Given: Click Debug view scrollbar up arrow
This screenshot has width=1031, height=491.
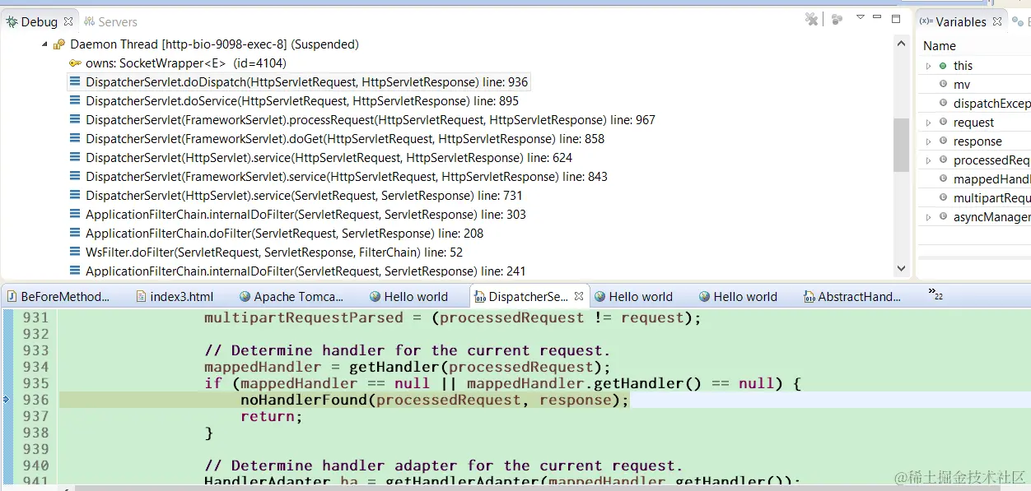Looking at the screenshot, I should click(903, 44).
